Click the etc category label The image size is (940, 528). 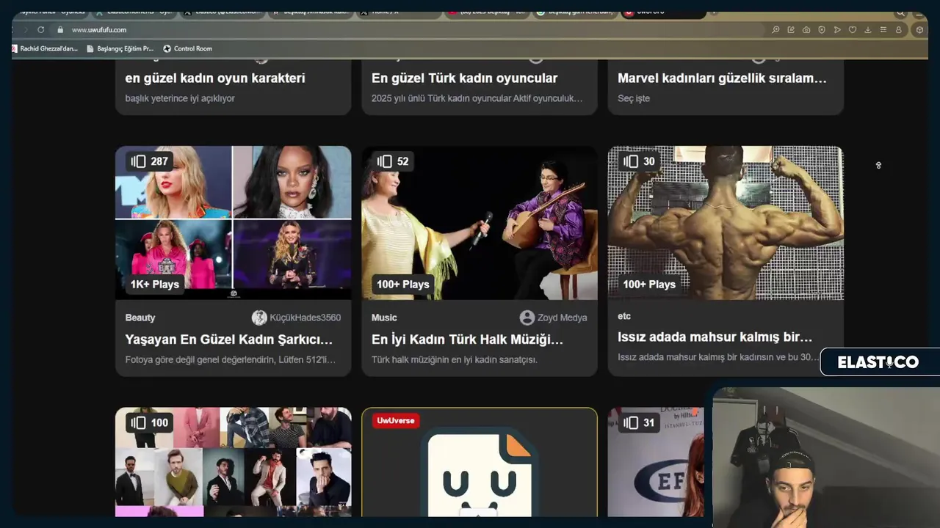(x=624, y=316)
